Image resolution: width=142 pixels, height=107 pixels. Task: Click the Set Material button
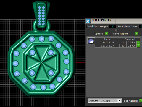(x=131, y=101)
